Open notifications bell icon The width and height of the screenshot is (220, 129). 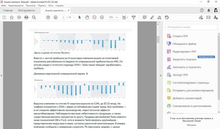coord(209,10)
